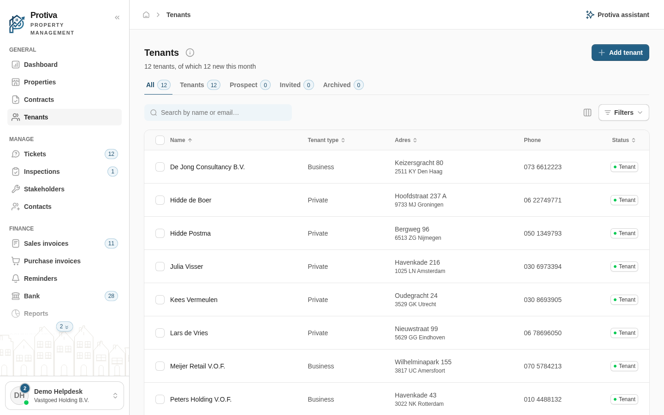Click the home breadcrumb icon
664x415 pixels.
pos(146,15)
